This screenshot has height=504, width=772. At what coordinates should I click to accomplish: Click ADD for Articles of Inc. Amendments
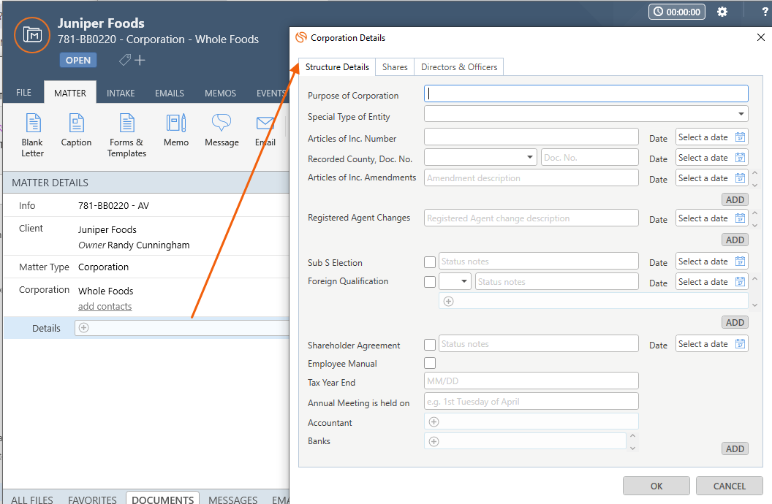[x=735, y=199]
